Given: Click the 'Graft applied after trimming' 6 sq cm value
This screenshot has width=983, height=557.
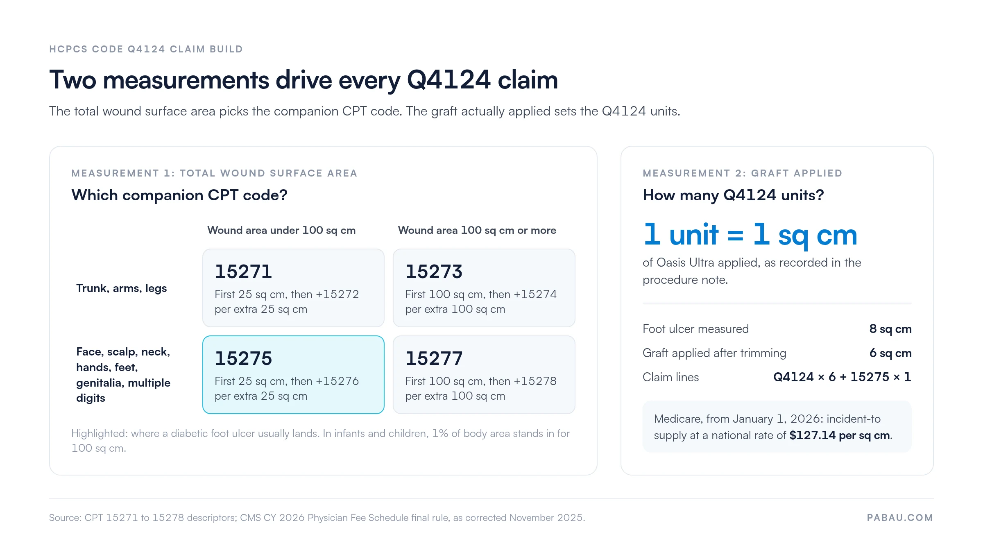Looking at the screenshot, I should pos(890,353).
